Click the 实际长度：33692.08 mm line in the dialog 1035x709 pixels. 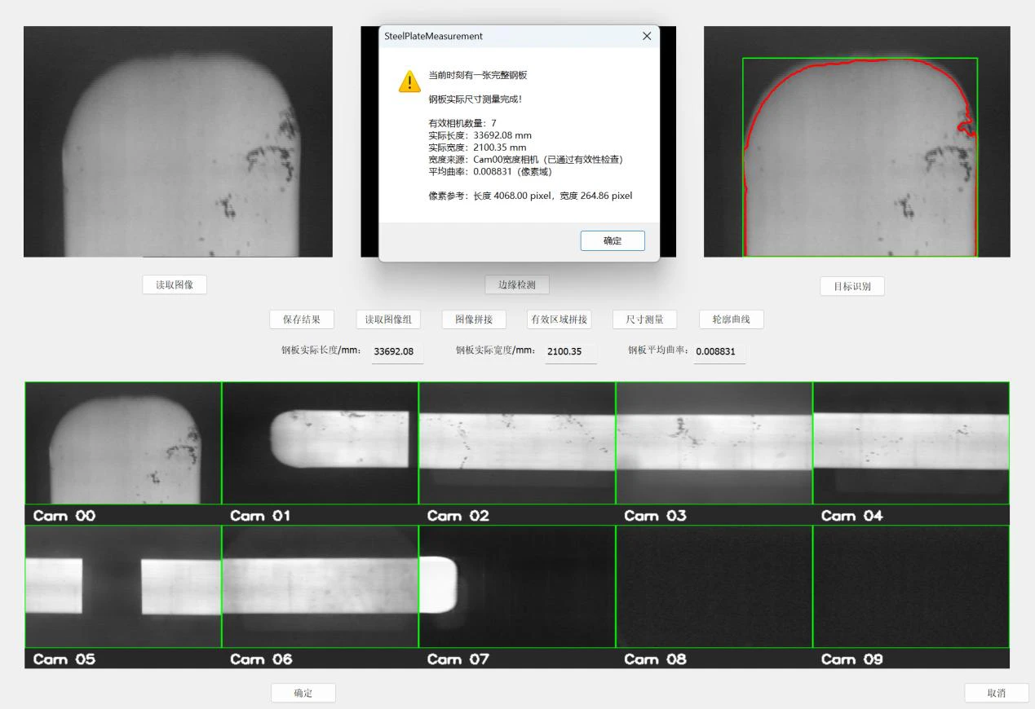pyautogui.click(x=480, y=135)
